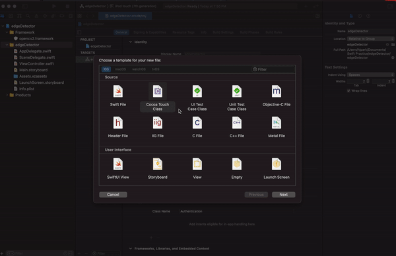Screen dimensions: 396x256
Task: Toggle the Wrap lines checkbox
Action: pyautogui.click(x=348, y=90)
